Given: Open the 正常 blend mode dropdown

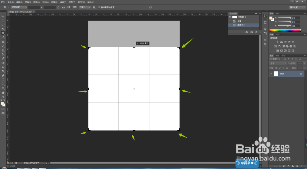Looking at the screenshot, I should (278, 63).
